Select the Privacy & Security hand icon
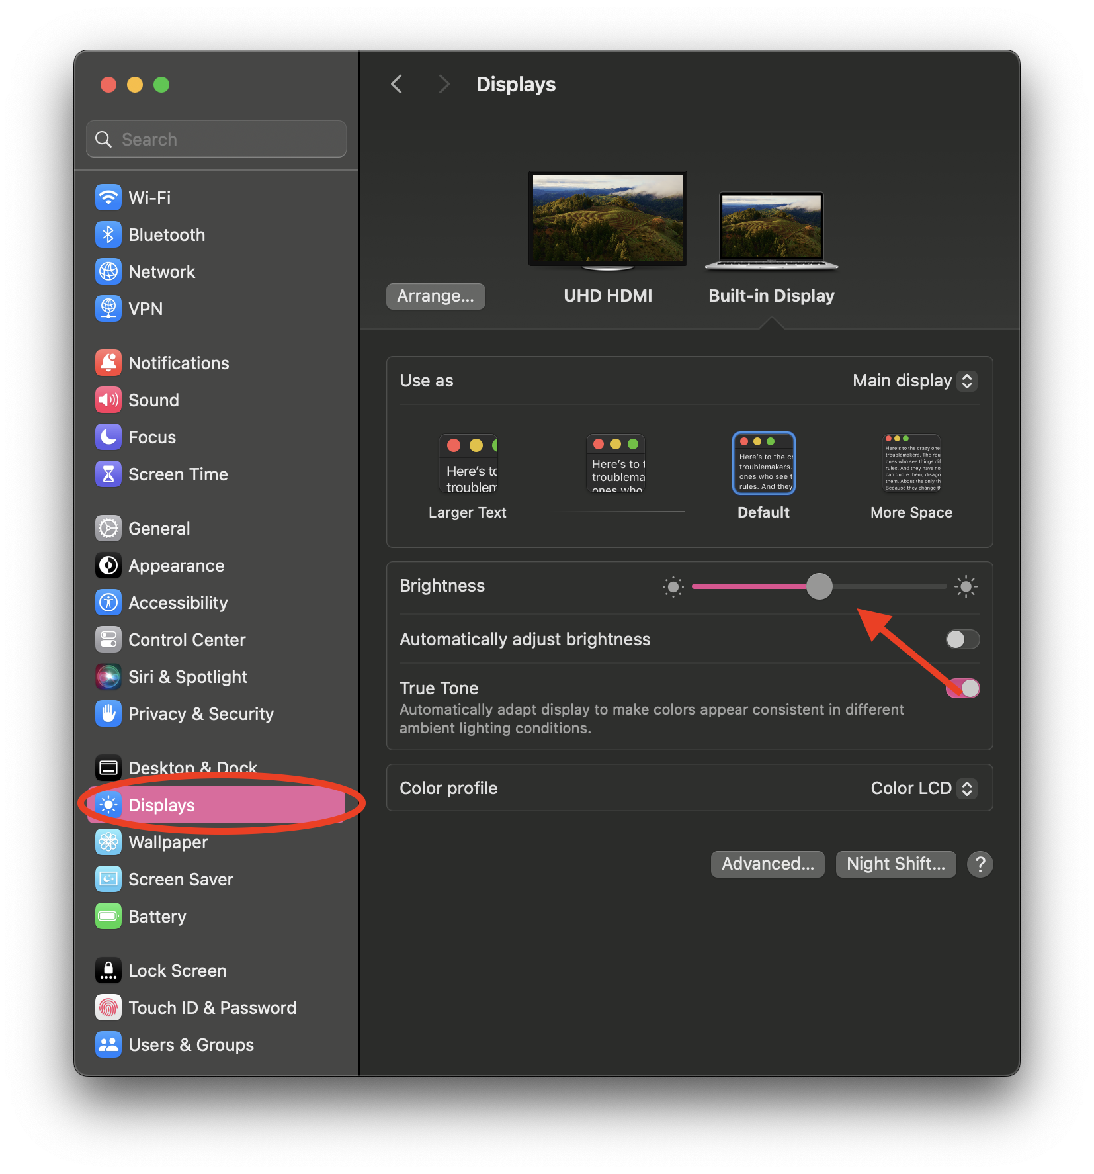The width and height of the screenshot is (1094, 1174). coord(108,713)
